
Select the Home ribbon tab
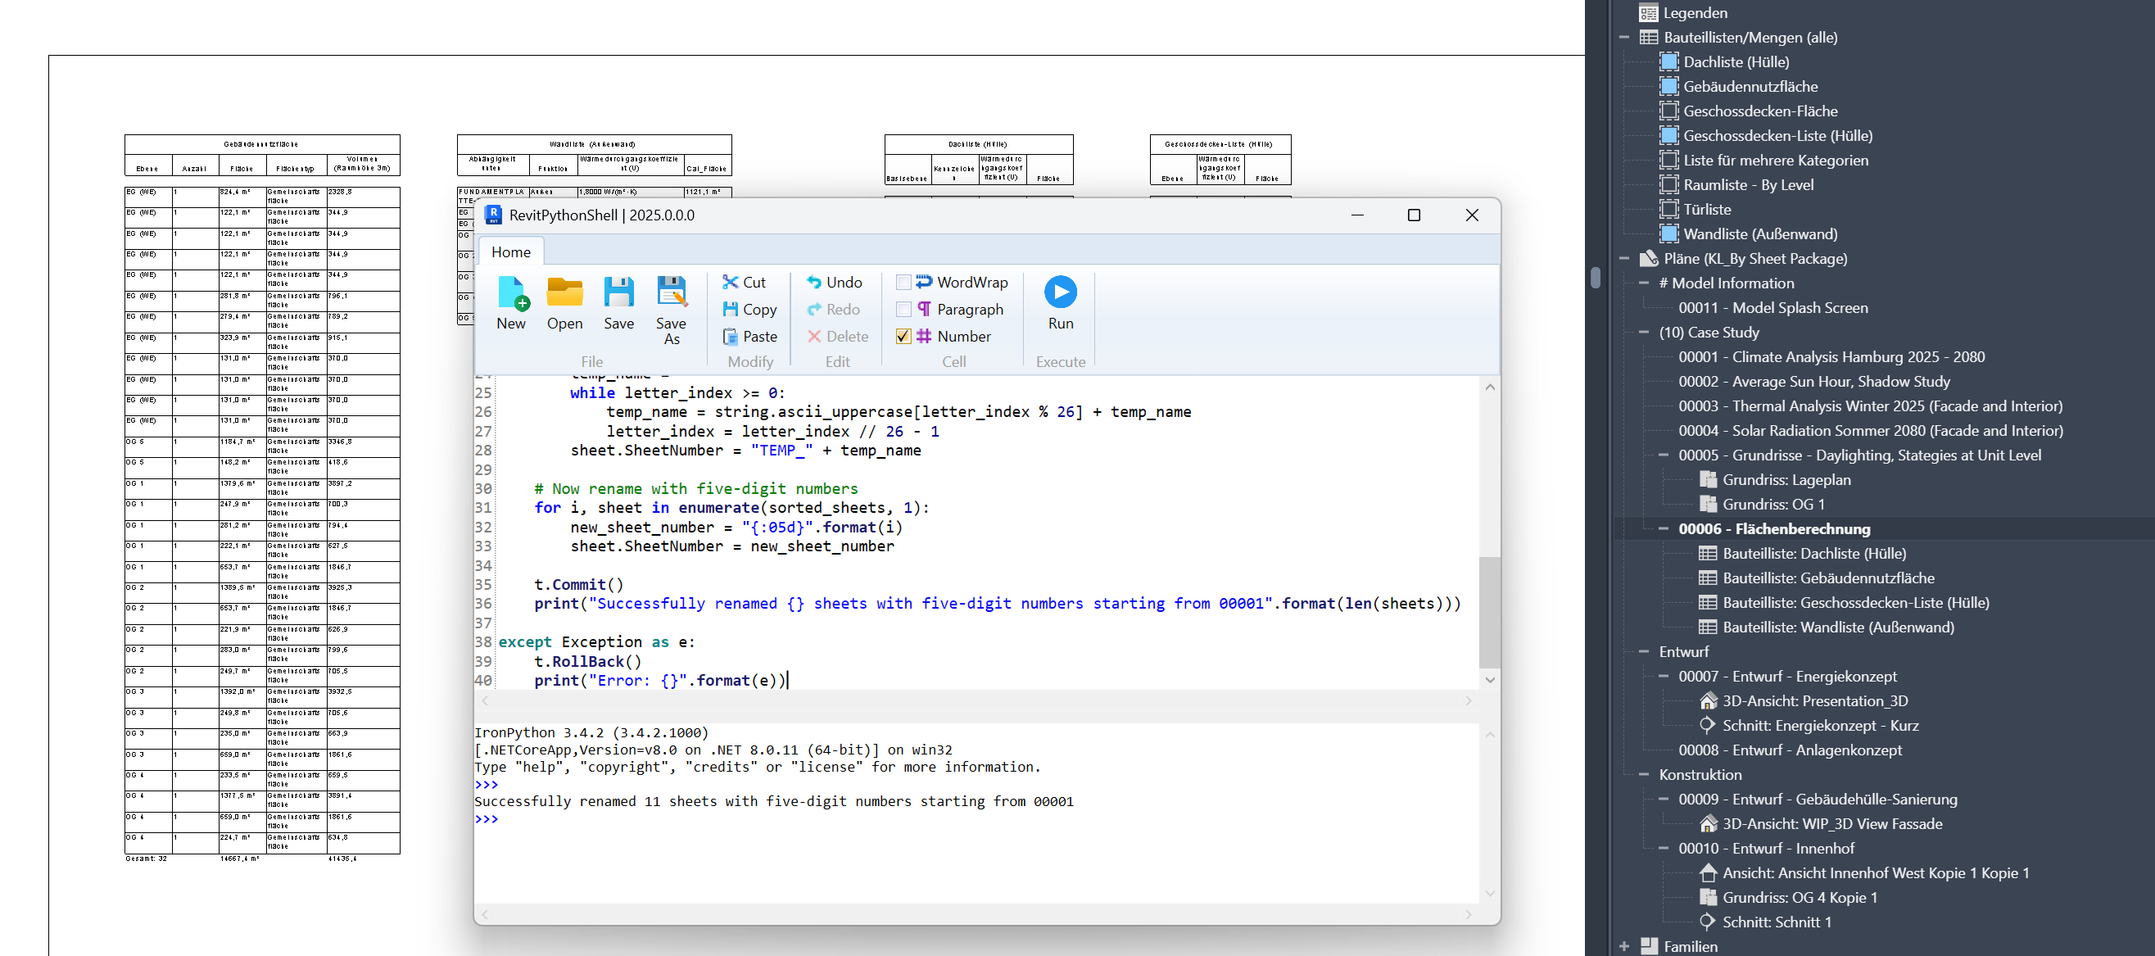[510, 251]
